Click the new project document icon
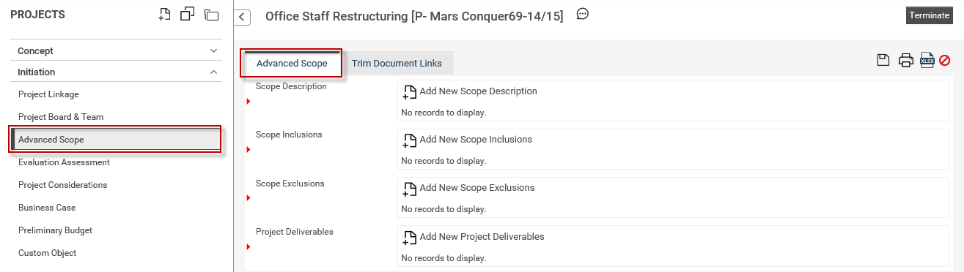Screen dimensions: 964x272 pos(165,14)
